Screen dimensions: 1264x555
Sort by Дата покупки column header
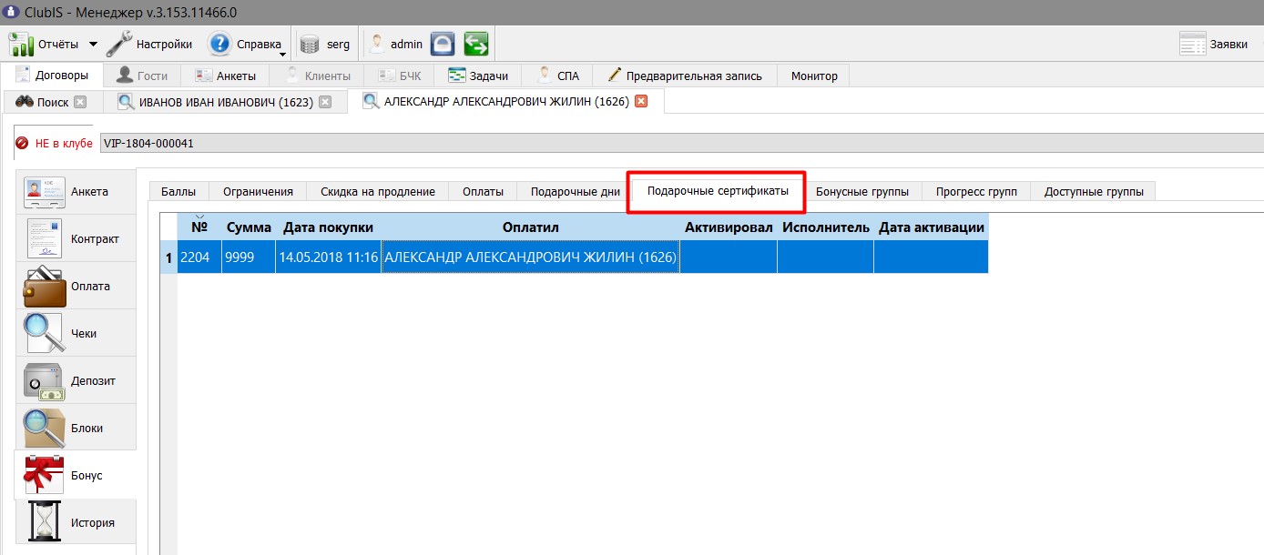[x=329, y=227]
